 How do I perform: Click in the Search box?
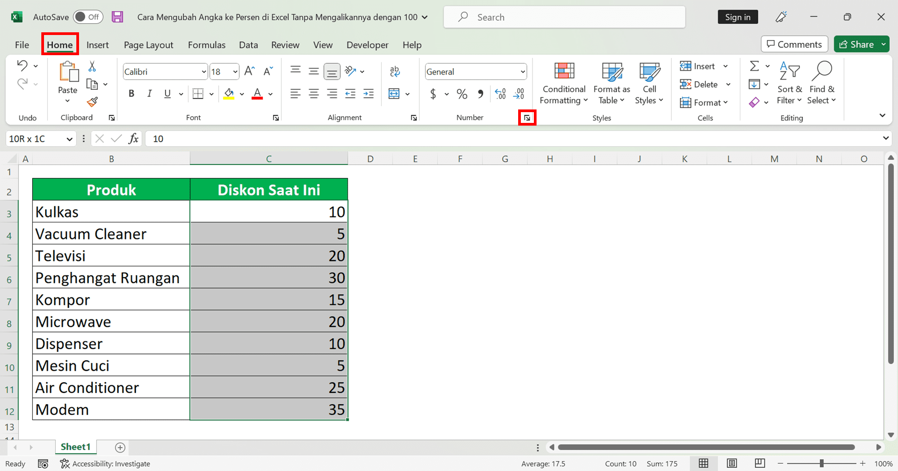(x=564, y=17)
